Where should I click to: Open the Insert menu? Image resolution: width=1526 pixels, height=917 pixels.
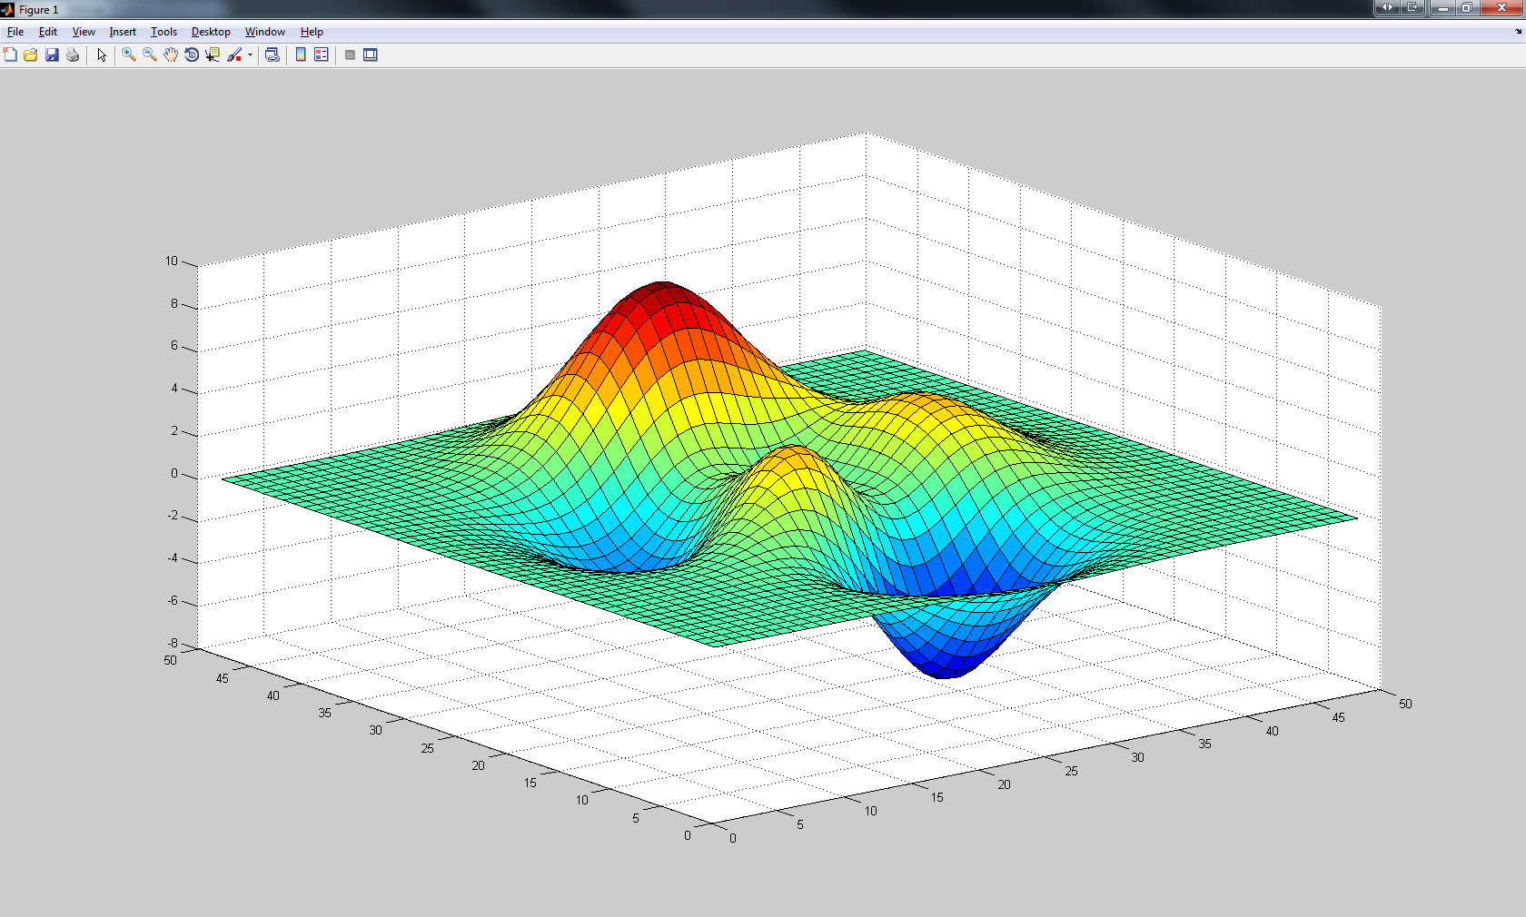pyautogui.click(x=123, y=32)
